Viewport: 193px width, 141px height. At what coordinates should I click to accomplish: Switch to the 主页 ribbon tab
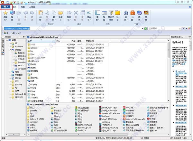click(15, 7)
